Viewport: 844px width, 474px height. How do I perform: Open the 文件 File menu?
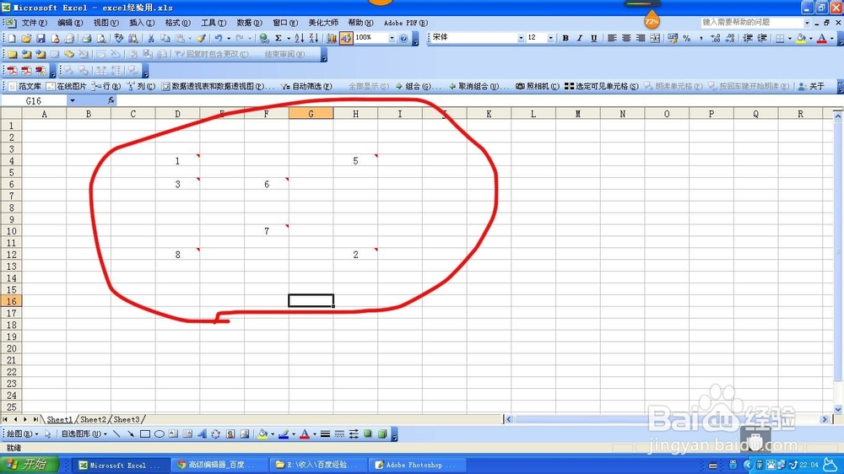click(x=34, y=23)
